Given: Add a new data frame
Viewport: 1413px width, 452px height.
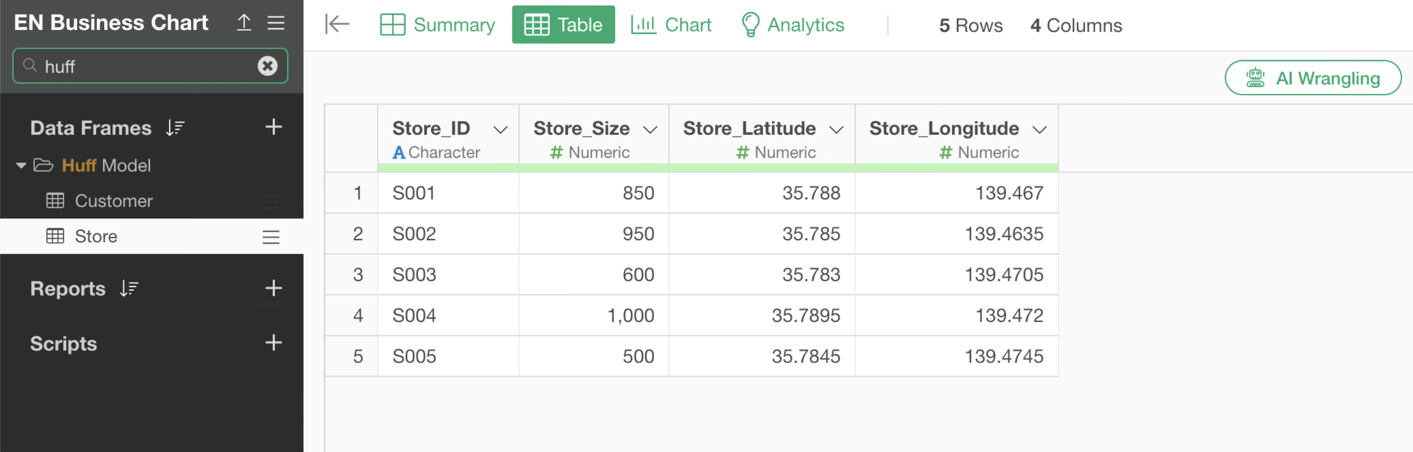Looking at the screenshot, I should pos(273,127).
